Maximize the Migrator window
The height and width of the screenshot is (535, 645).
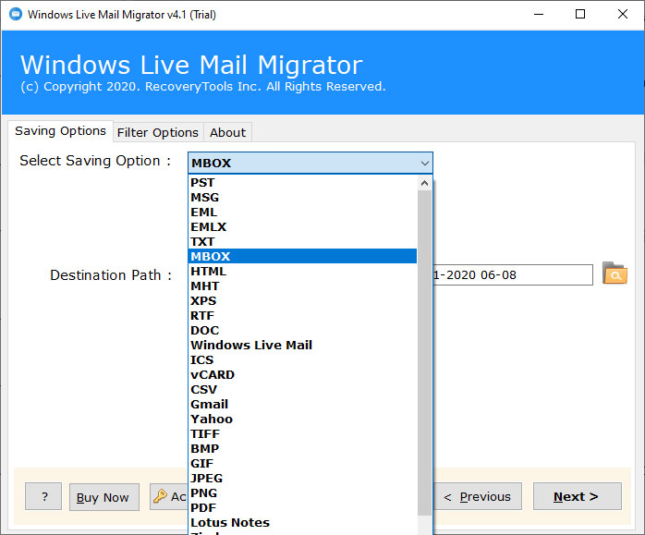(x=580, y=15)
